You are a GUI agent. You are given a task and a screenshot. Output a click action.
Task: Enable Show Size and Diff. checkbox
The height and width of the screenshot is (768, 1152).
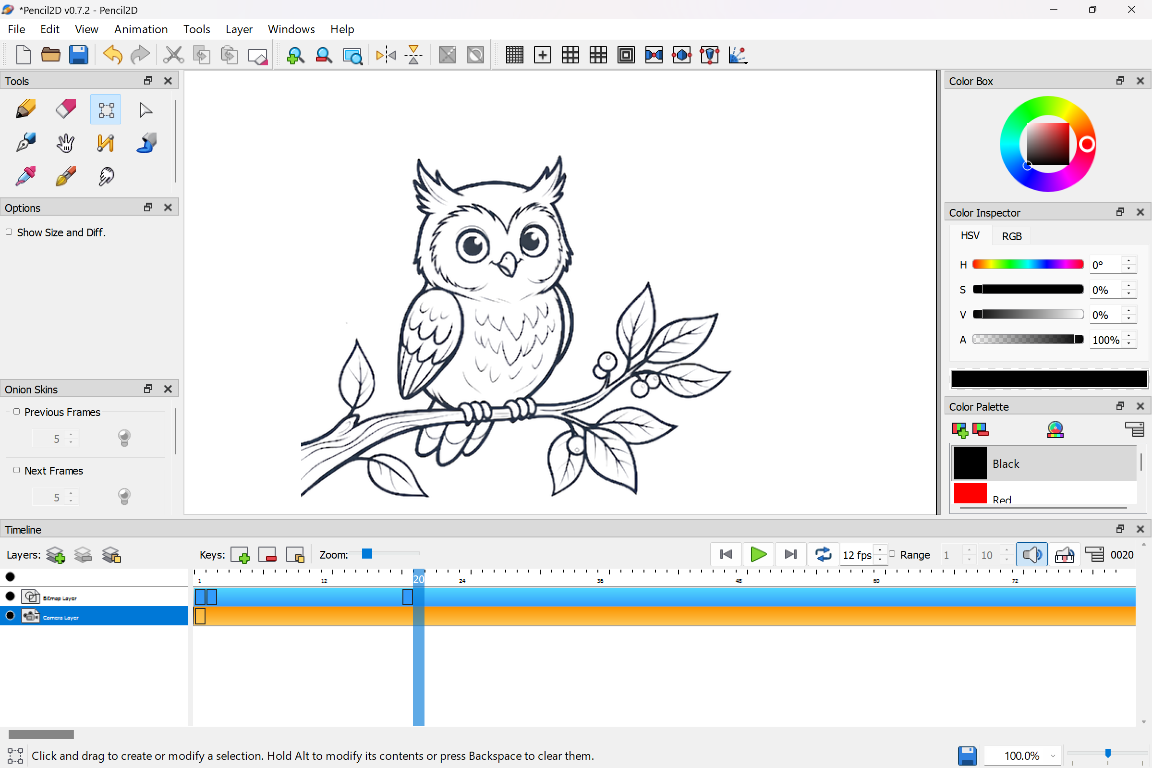pyautogui.click(x=9, y=232)
